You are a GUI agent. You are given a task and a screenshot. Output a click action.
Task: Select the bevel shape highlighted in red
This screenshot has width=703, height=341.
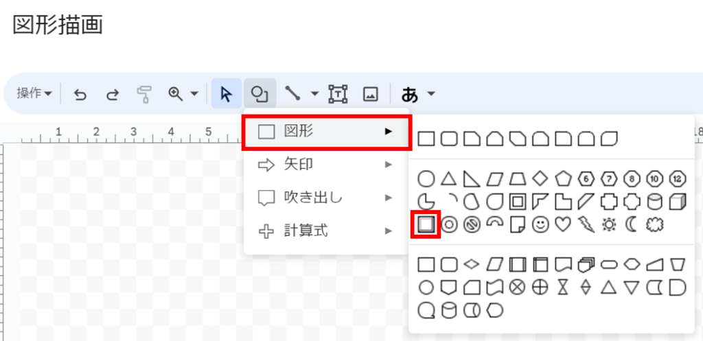pyautogui.click(x=426, y=224)
